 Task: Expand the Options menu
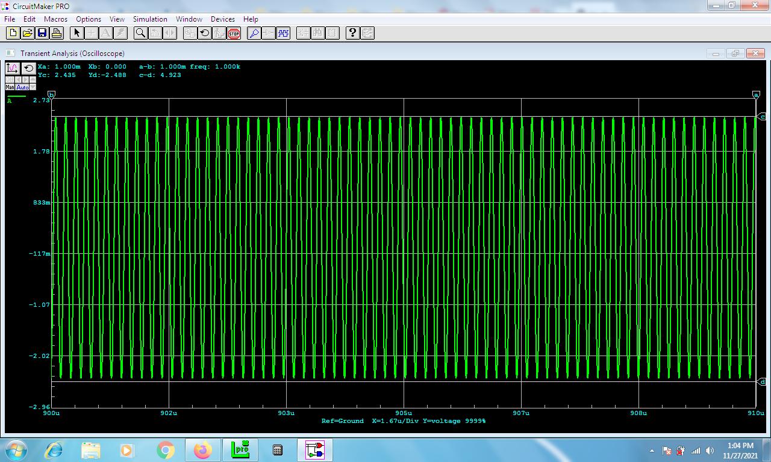tap(89, 19)
